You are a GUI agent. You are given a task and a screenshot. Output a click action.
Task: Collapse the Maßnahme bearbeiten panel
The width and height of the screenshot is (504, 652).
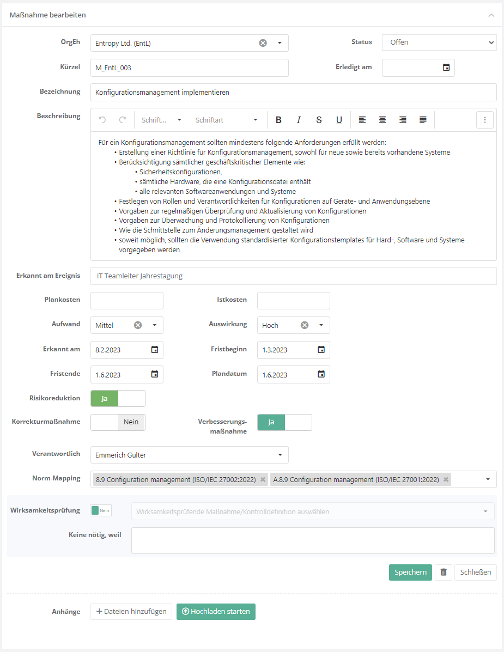point(491,15)
